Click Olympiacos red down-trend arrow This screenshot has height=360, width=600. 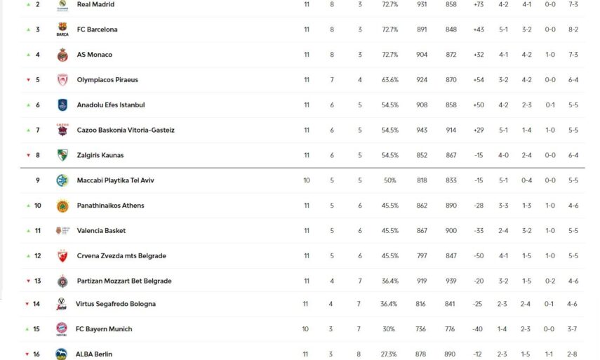click(28, 80)
